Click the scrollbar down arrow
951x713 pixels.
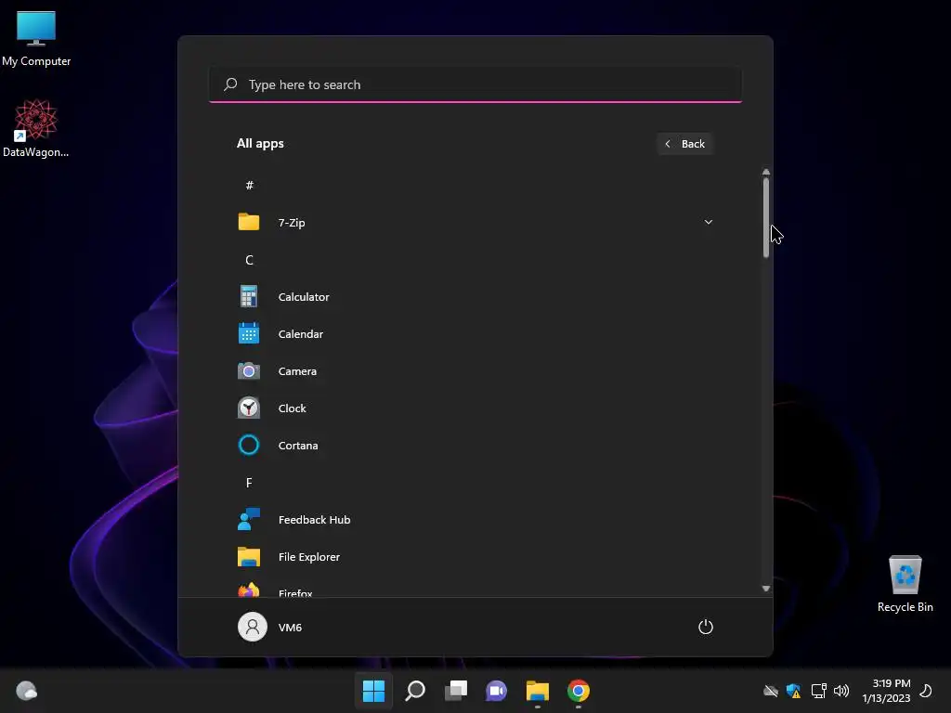tap(766, 589)
